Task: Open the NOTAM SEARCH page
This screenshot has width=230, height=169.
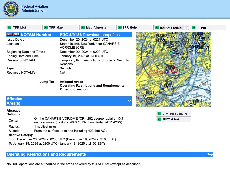Action: click(171, 27)
